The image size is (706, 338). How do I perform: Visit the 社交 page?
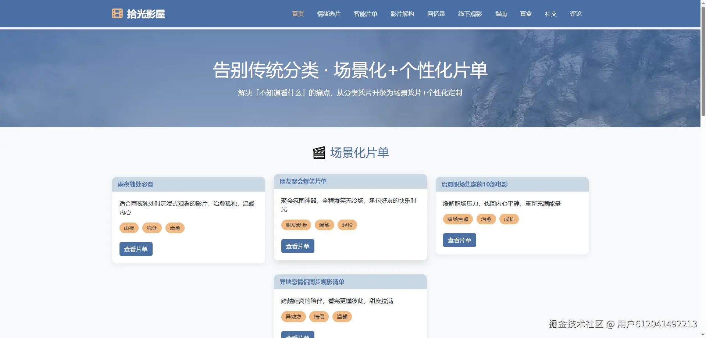click(x=550, y=14)
